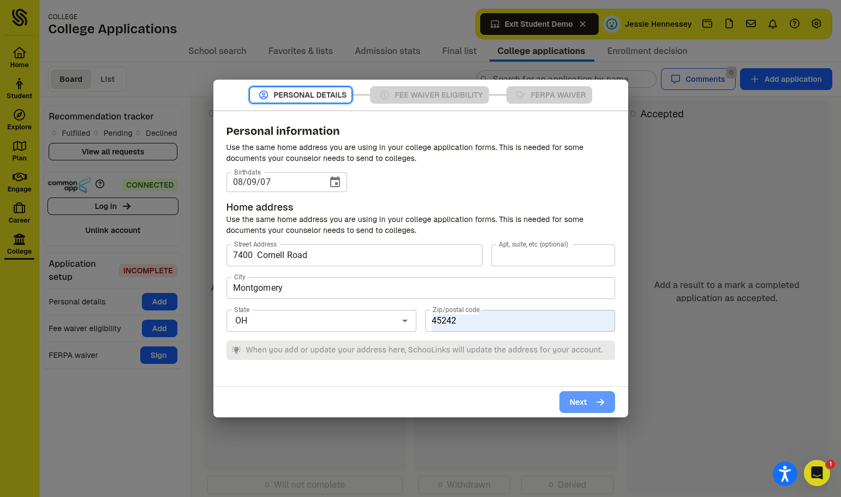Click Exit Student Demo
Screen dimensions: 841x497
click(x=539, y=24)
